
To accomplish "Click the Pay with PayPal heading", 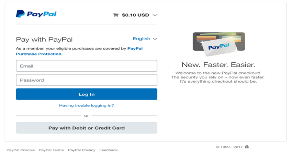I will (x=44, y=39).
